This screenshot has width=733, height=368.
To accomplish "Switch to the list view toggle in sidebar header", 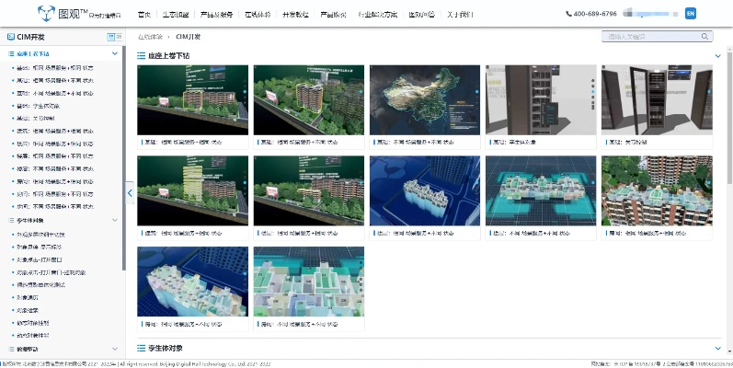I will pos(119,37).
